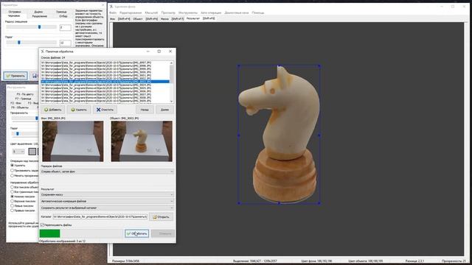
Task: Click the folder icon on the Открыть button
Action: [155, 217]
